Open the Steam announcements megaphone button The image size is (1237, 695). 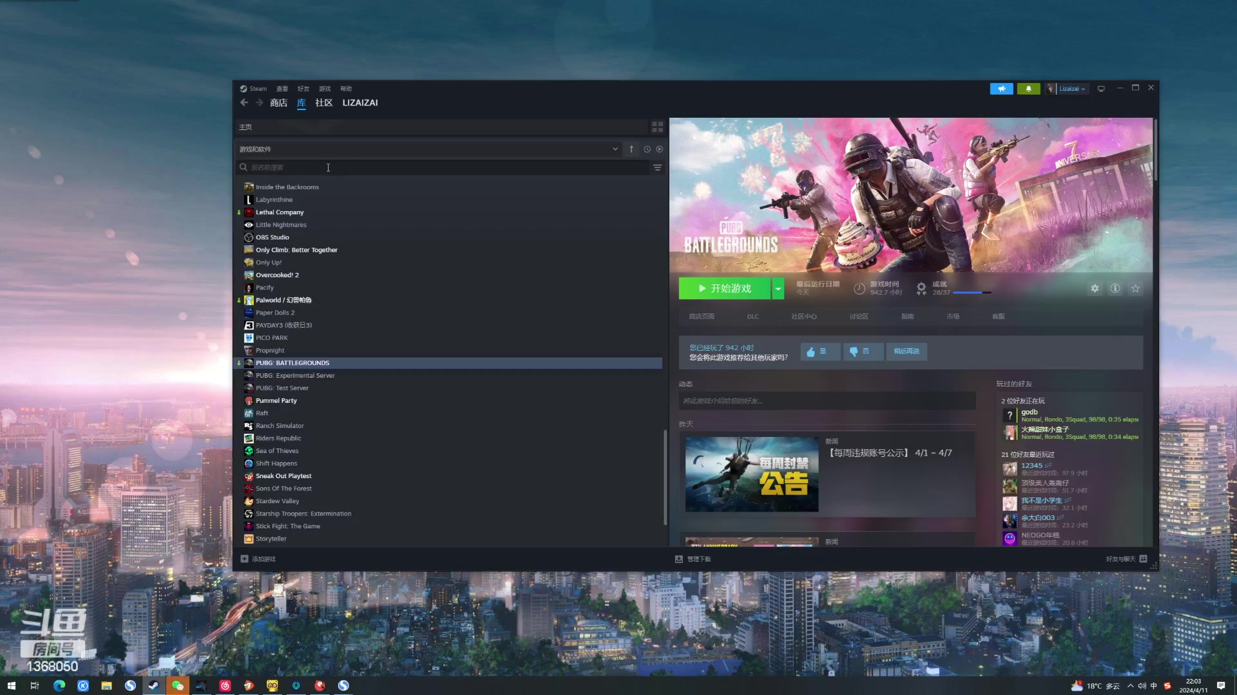point(1001,89)
